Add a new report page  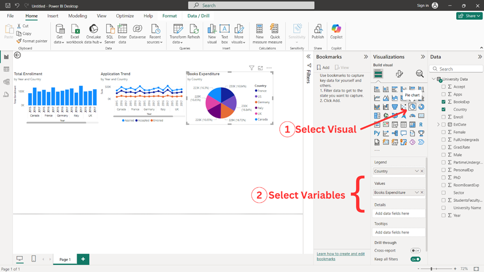(83, 259)
